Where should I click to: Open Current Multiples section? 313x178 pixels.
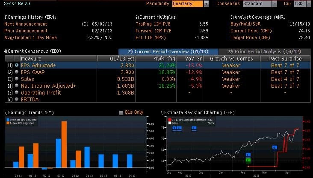click(x=156, y=17)
